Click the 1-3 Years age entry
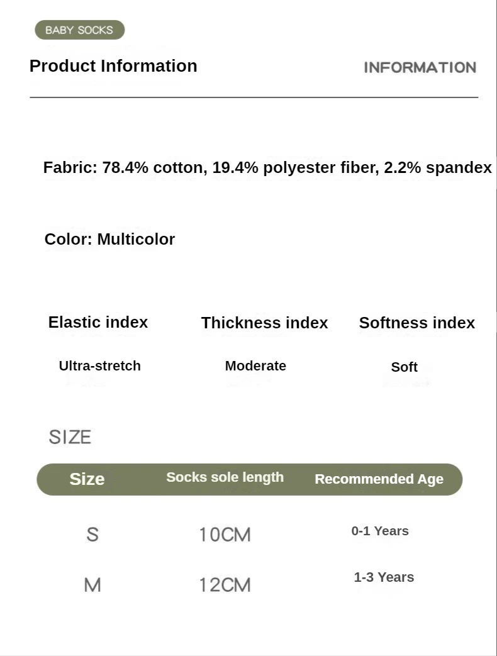 coord(384,577)
